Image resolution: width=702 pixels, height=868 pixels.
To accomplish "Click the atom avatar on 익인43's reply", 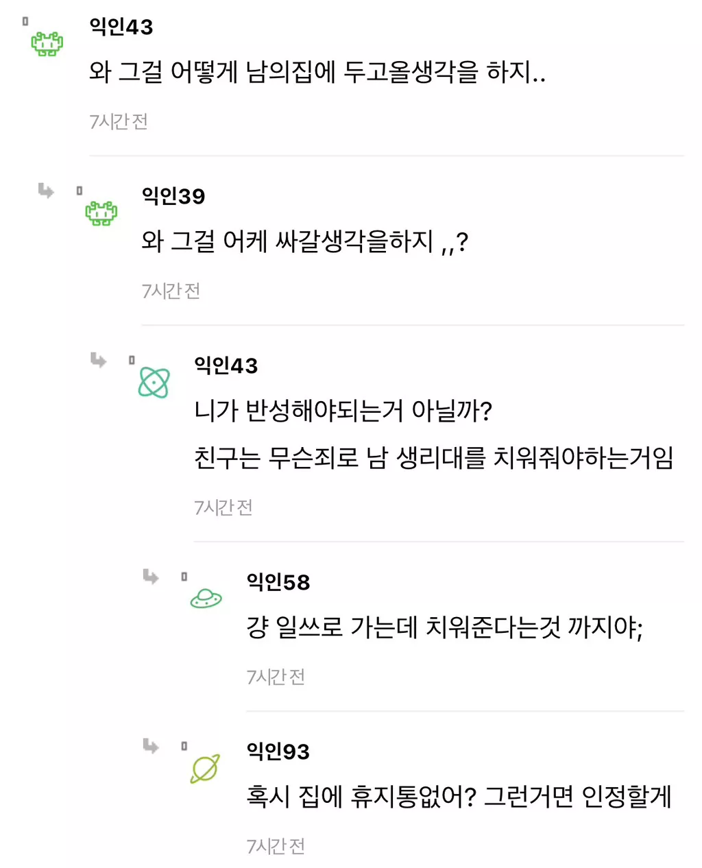I will [154, 383].
